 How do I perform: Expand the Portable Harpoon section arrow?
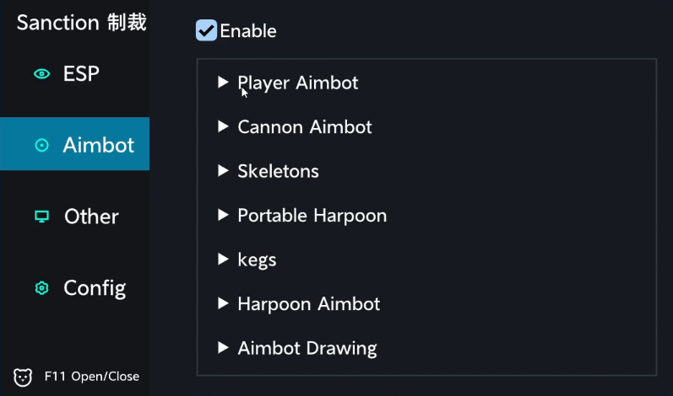click(223, 215)
